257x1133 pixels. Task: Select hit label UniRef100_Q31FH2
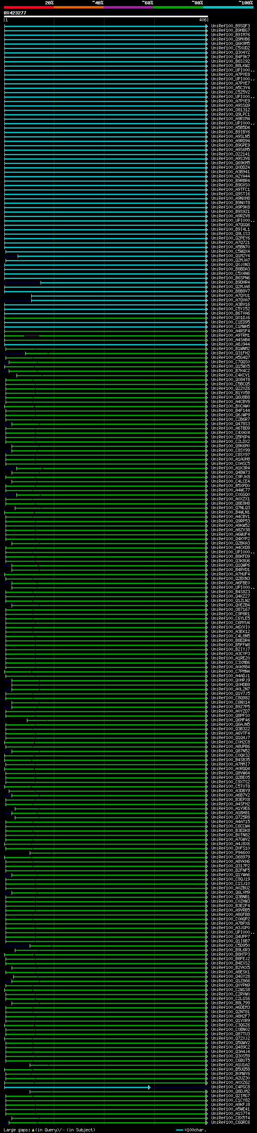[230, 353]
